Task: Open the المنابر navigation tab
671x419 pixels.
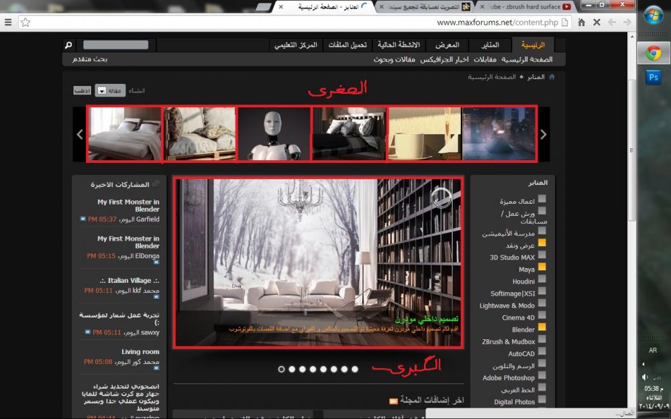Action: click(490, 45)
